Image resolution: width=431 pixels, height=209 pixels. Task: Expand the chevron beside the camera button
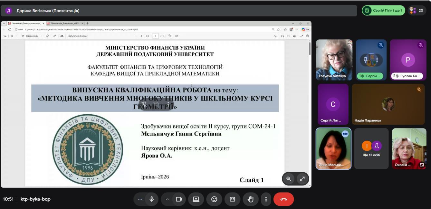coord(167,199)
